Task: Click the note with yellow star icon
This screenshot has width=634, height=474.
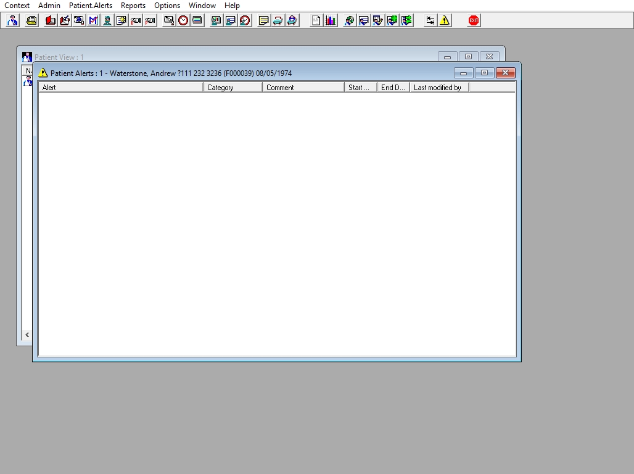Action: tap(121, 20)
